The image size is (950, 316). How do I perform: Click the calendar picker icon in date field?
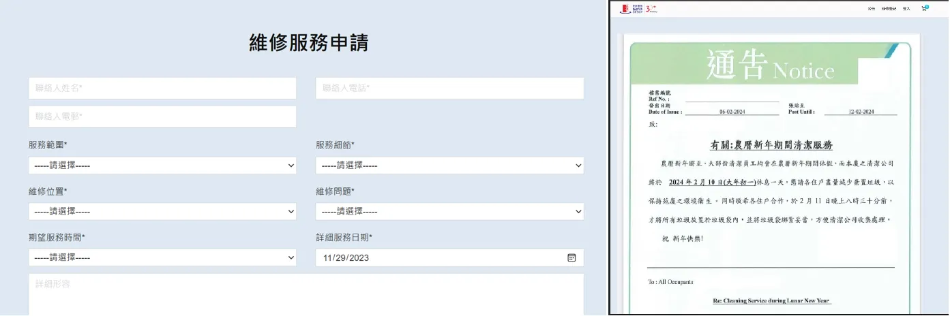click(x=572, y=257)
